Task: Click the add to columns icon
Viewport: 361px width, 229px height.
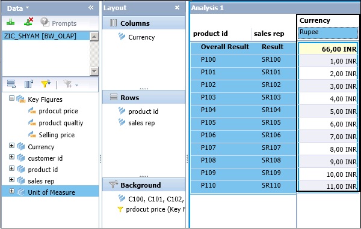Action: coord(28,84)
